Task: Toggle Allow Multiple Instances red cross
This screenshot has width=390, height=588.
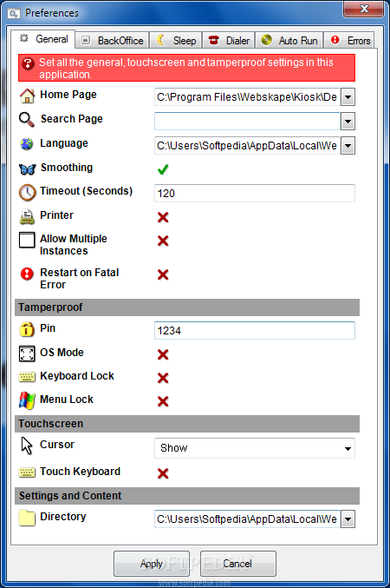Action: coord(163,241)
